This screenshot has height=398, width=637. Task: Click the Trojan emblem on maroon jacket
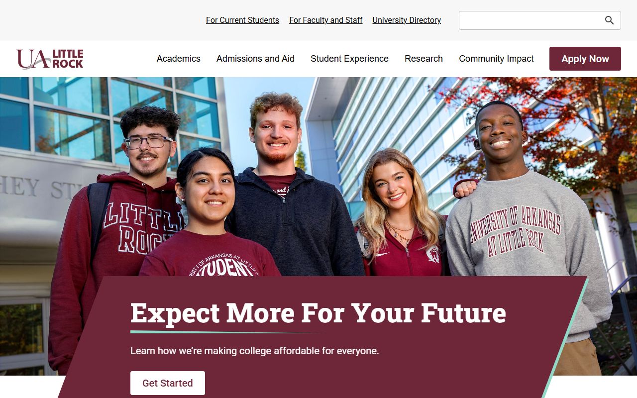click(x=432, y=254)
